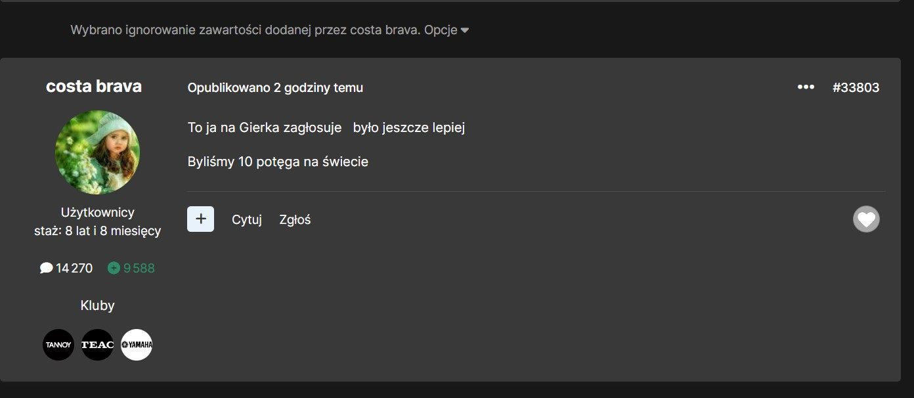This screenshot has width=914, height=398.
Task: Open the costa brava username profile link
Action: point(94,87)
